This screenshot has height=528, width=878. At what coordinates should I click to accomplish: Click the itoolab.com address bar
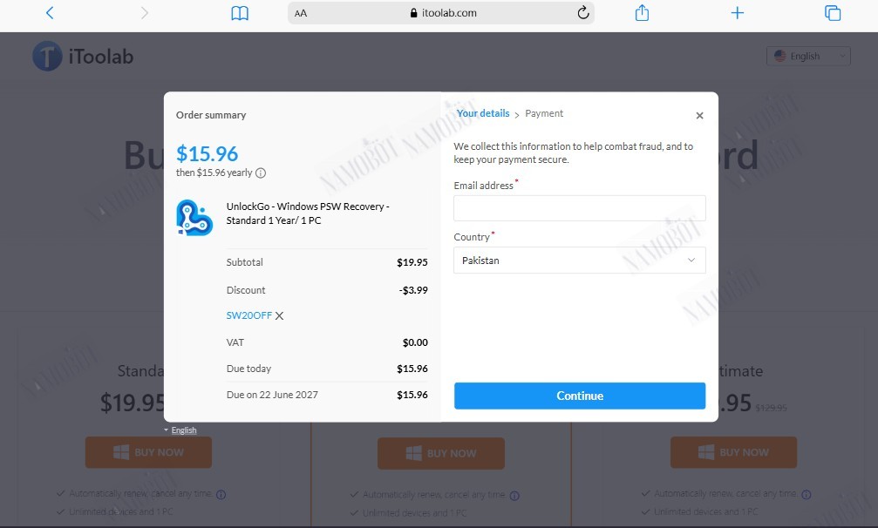441,13
